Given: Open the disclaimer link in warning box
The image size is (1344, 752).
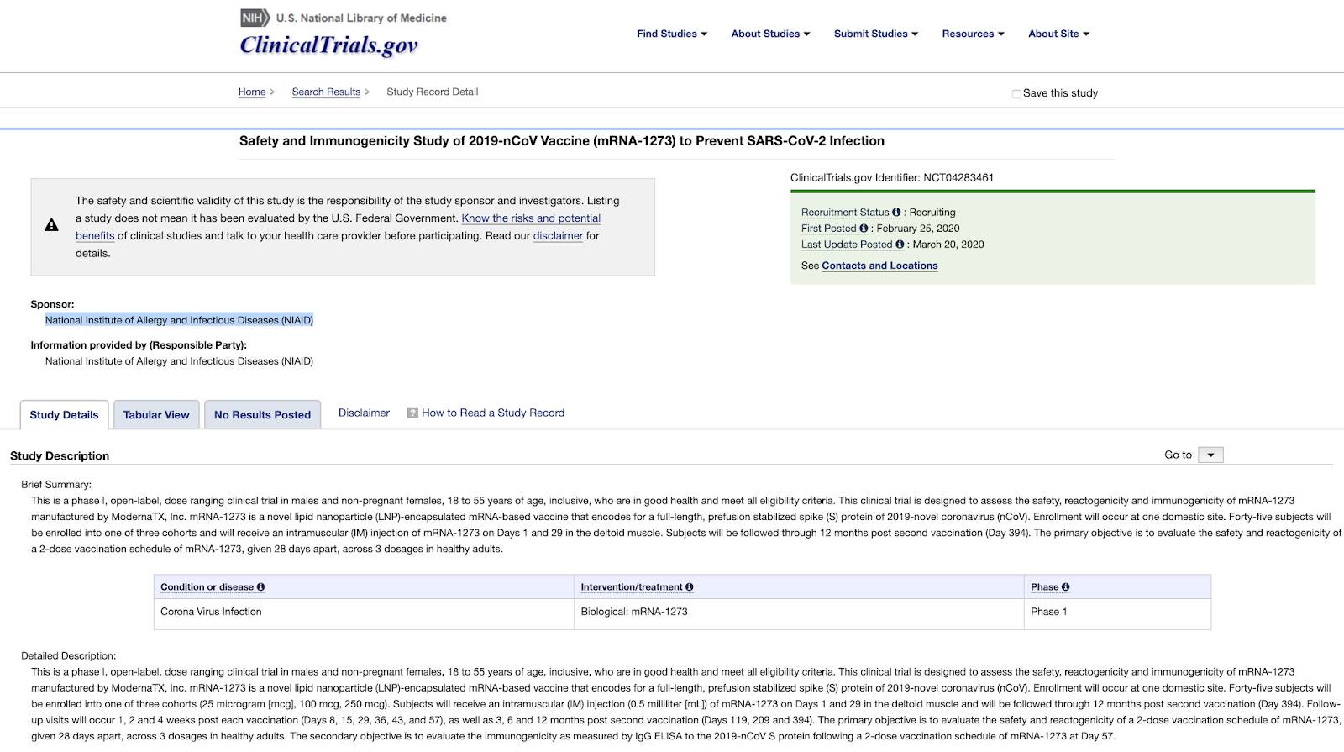Looking at the screenshot, I should pyautogui.click(x=558, y=236).
